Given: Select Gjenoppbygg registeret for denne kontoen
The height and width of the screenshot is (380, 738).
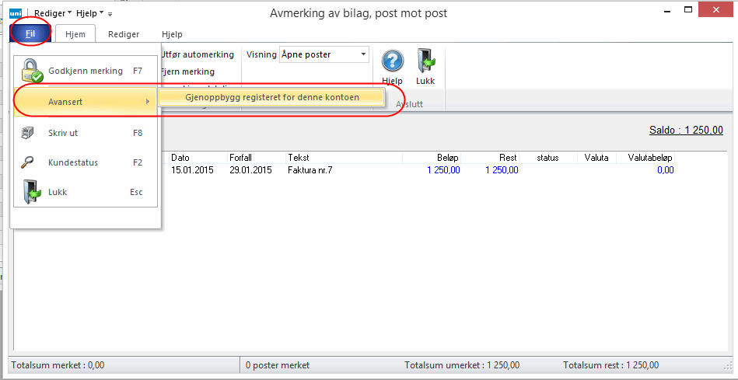Looking at the screenshot, I should [271, 97].
